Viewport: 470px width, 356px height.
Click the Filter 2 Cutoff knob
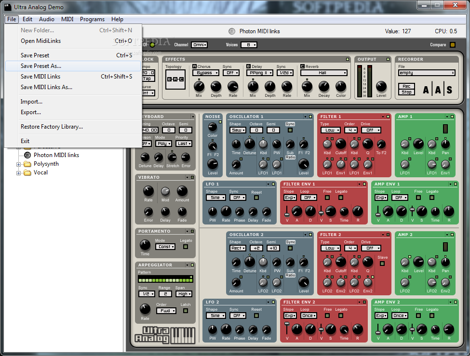(x=340, y=262)
